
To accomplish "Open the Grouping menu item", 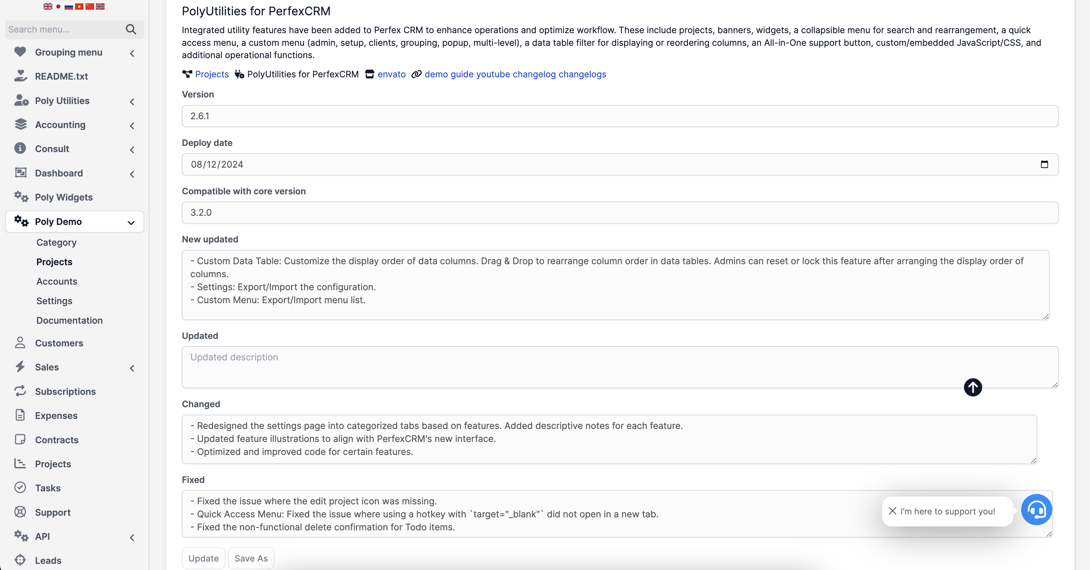I will click(x=69, y=53).
